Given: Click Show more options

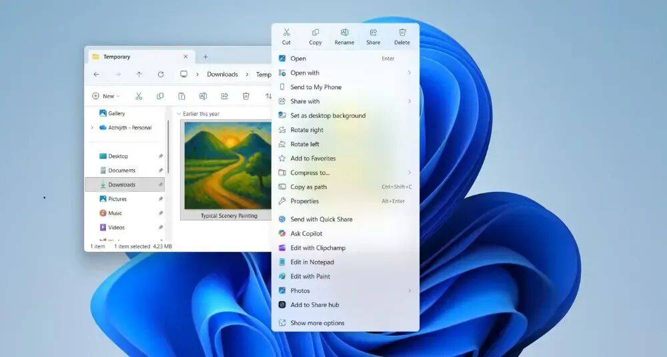Looking at the screenshot, I should pyautogui.click(x=317, y=323).
